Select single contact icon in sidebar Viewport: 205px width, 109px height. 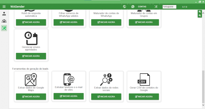(4, 14)
